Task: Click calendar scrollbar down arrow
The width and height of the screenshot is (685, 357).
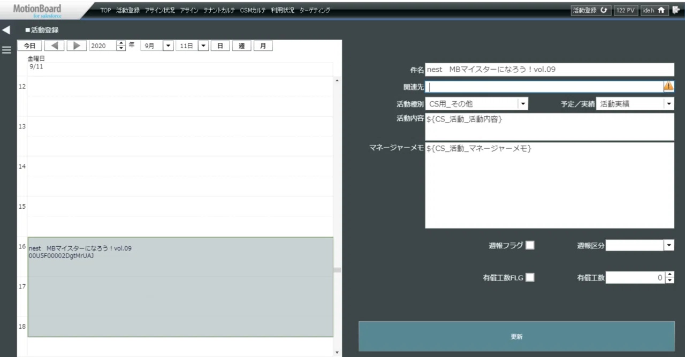Action: (x=337, y=352)
